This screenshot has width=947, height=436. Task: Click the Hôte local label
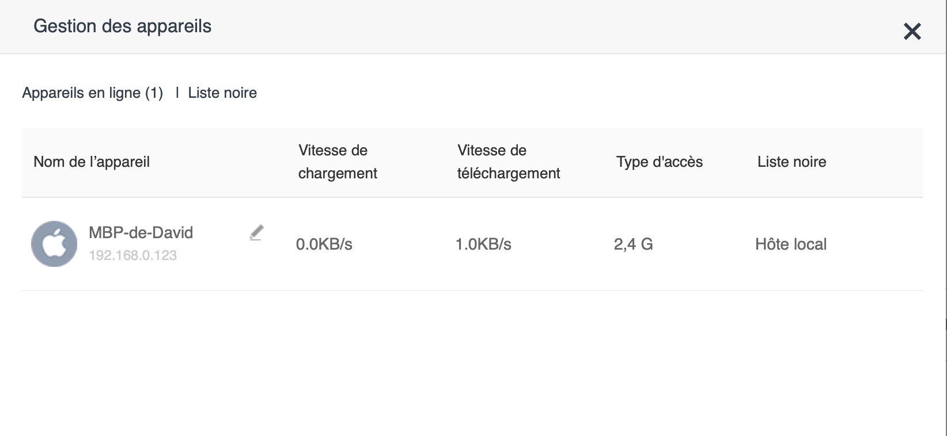(790, 244)
